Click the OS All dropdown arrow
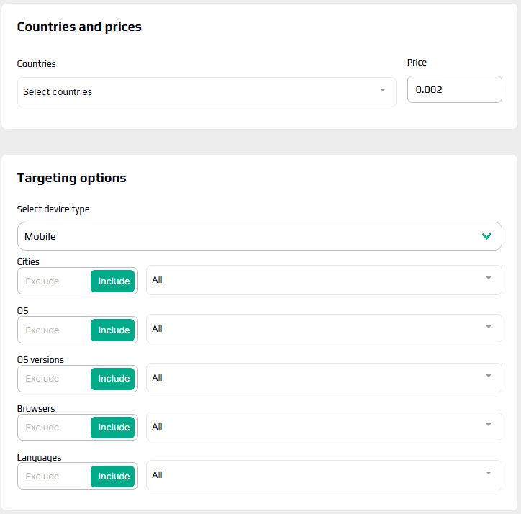Viewport: 521px width, 514px height. coord(489,327)
